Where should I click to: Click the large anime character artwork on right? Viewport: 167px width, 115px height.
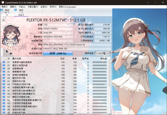click(140, 62)
